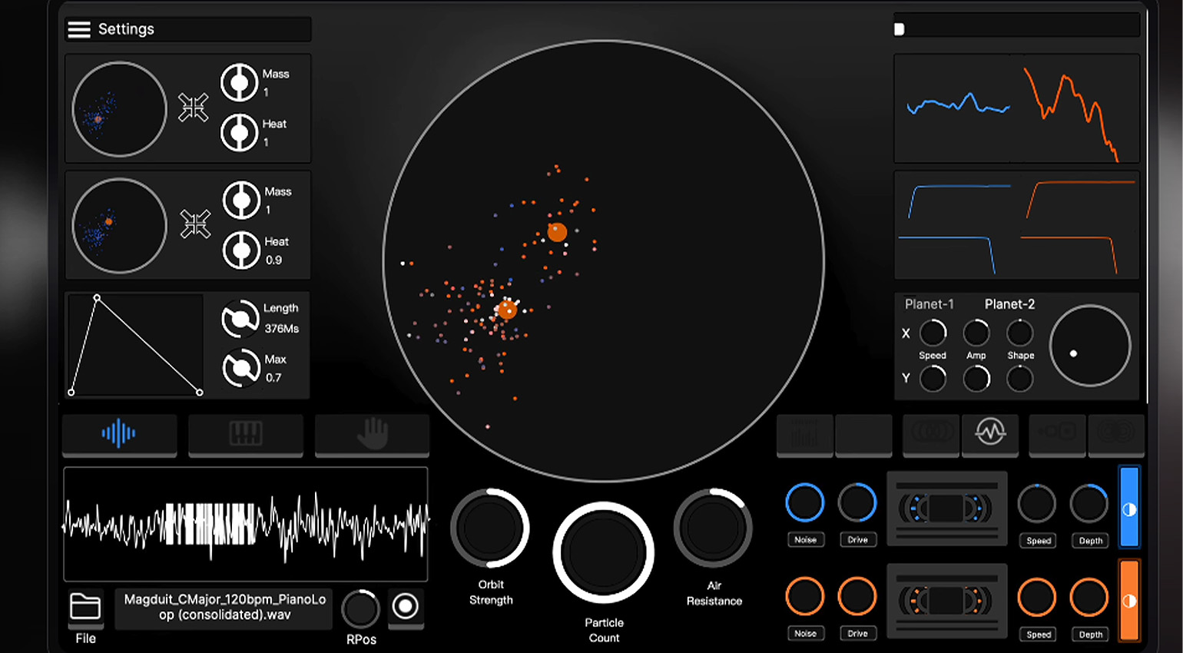Toggle the orange half-circle switch

point(1129,601)
